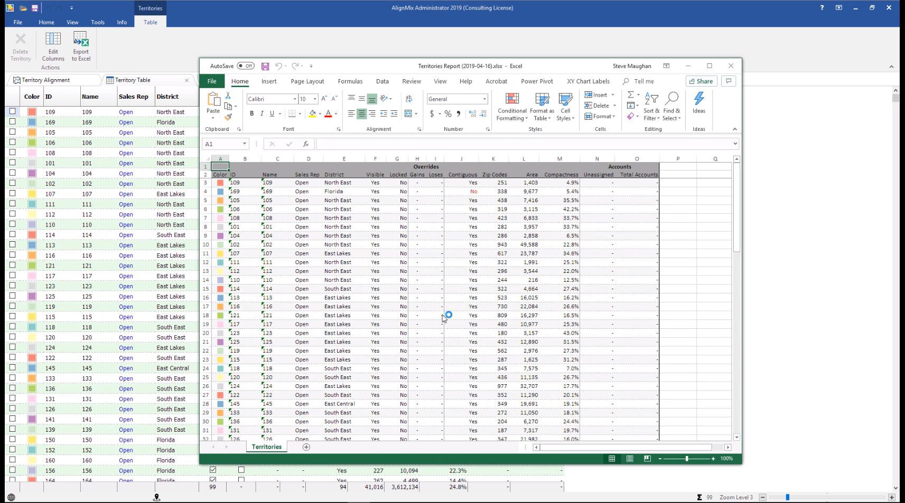The height and width of the screenshot is (503, 905).
Task: Open the Power Pivot tab in Excel
Action: click(537, 81)
